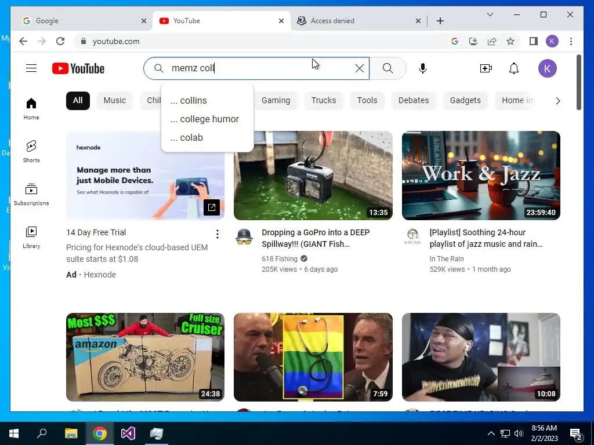Open Visual Studio from the taskbar
Image resolution: width=594 pixels, height=445 pixels.
pyautogui.click(x=128, y=433)
